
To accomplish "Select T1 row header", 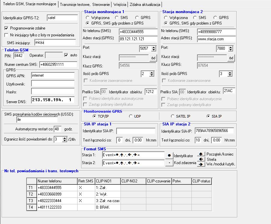I will click(x=32, y=188).
